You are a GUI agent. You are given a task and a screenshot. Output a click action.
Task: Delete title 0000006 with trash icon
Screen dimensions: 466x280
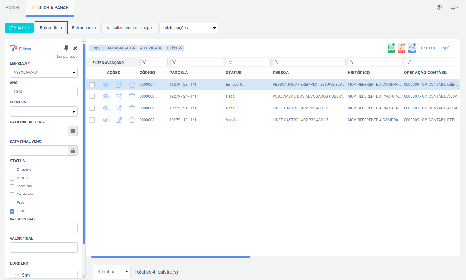(x=132, y=108)
